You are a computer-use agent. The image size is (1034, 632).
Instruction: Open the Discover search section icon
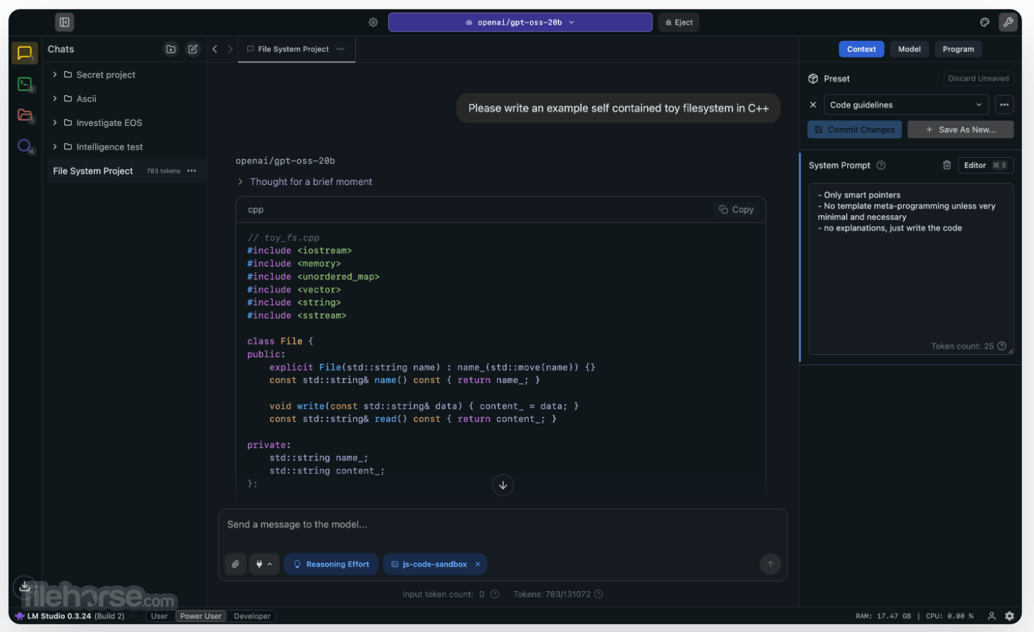(x=25, y=146)
